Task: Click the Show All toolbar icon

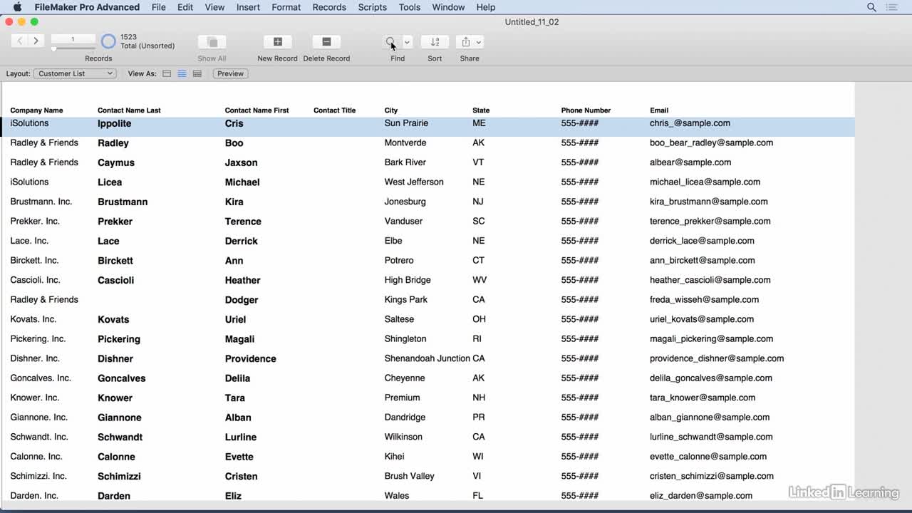Action: 212,42
